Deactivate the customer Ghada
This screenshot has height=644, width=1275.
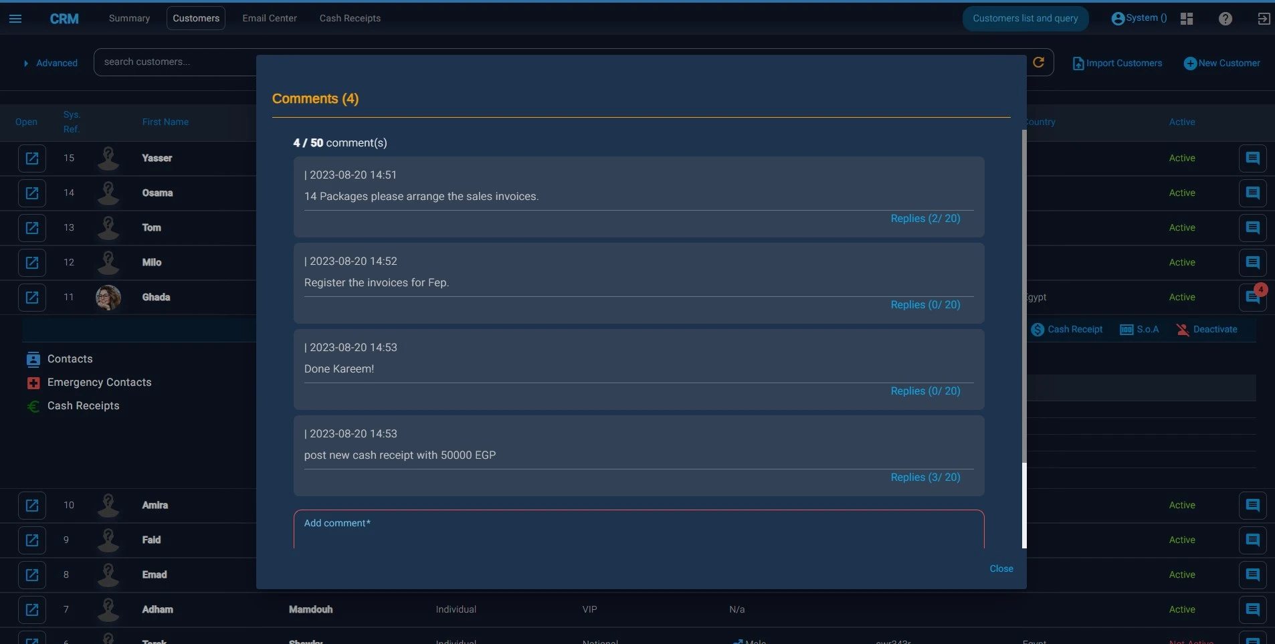(x=1207, y=330)
